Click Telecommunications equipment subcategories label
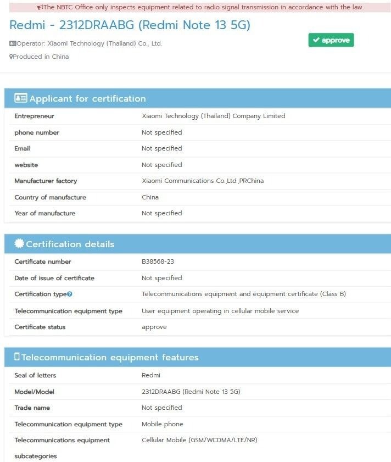 coord(62,448)
